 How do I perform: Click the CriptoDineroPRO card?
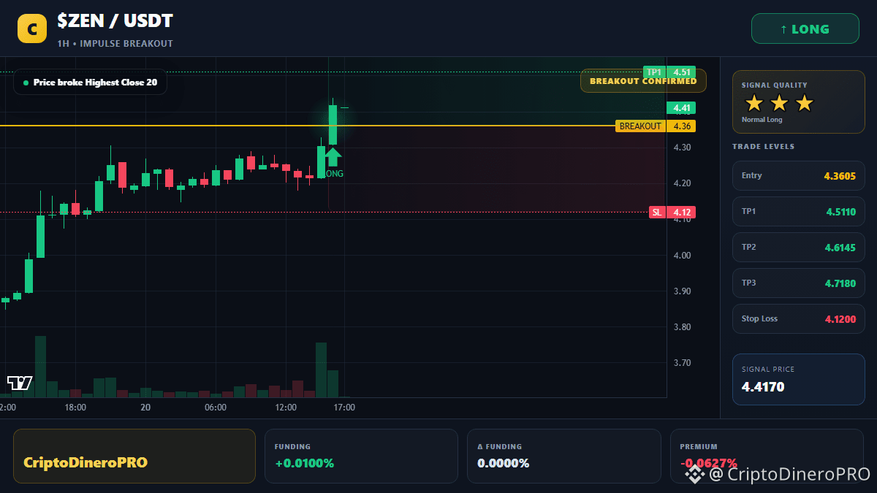tap(134, 456)
